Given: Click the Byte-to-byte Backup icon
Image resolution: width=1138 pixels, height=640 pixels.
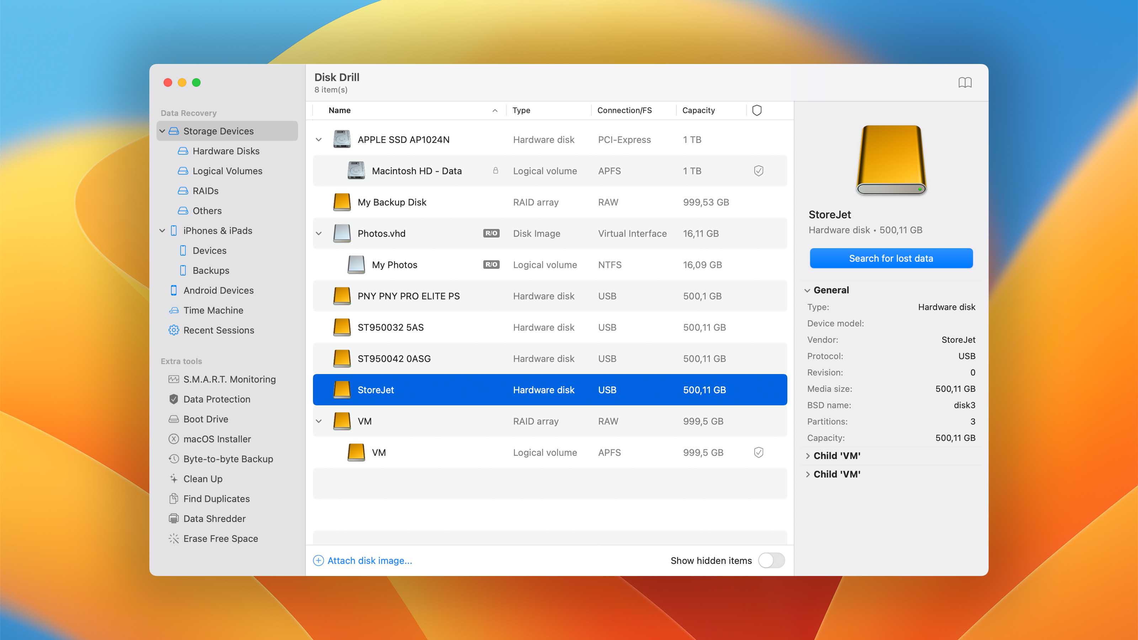Looking at the screenshot, I should coord(174,459).
